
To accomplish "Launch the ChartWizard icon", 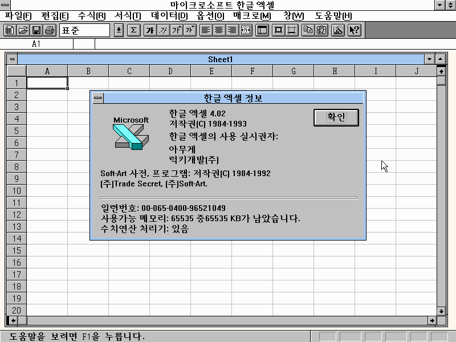I will [338, 30].
